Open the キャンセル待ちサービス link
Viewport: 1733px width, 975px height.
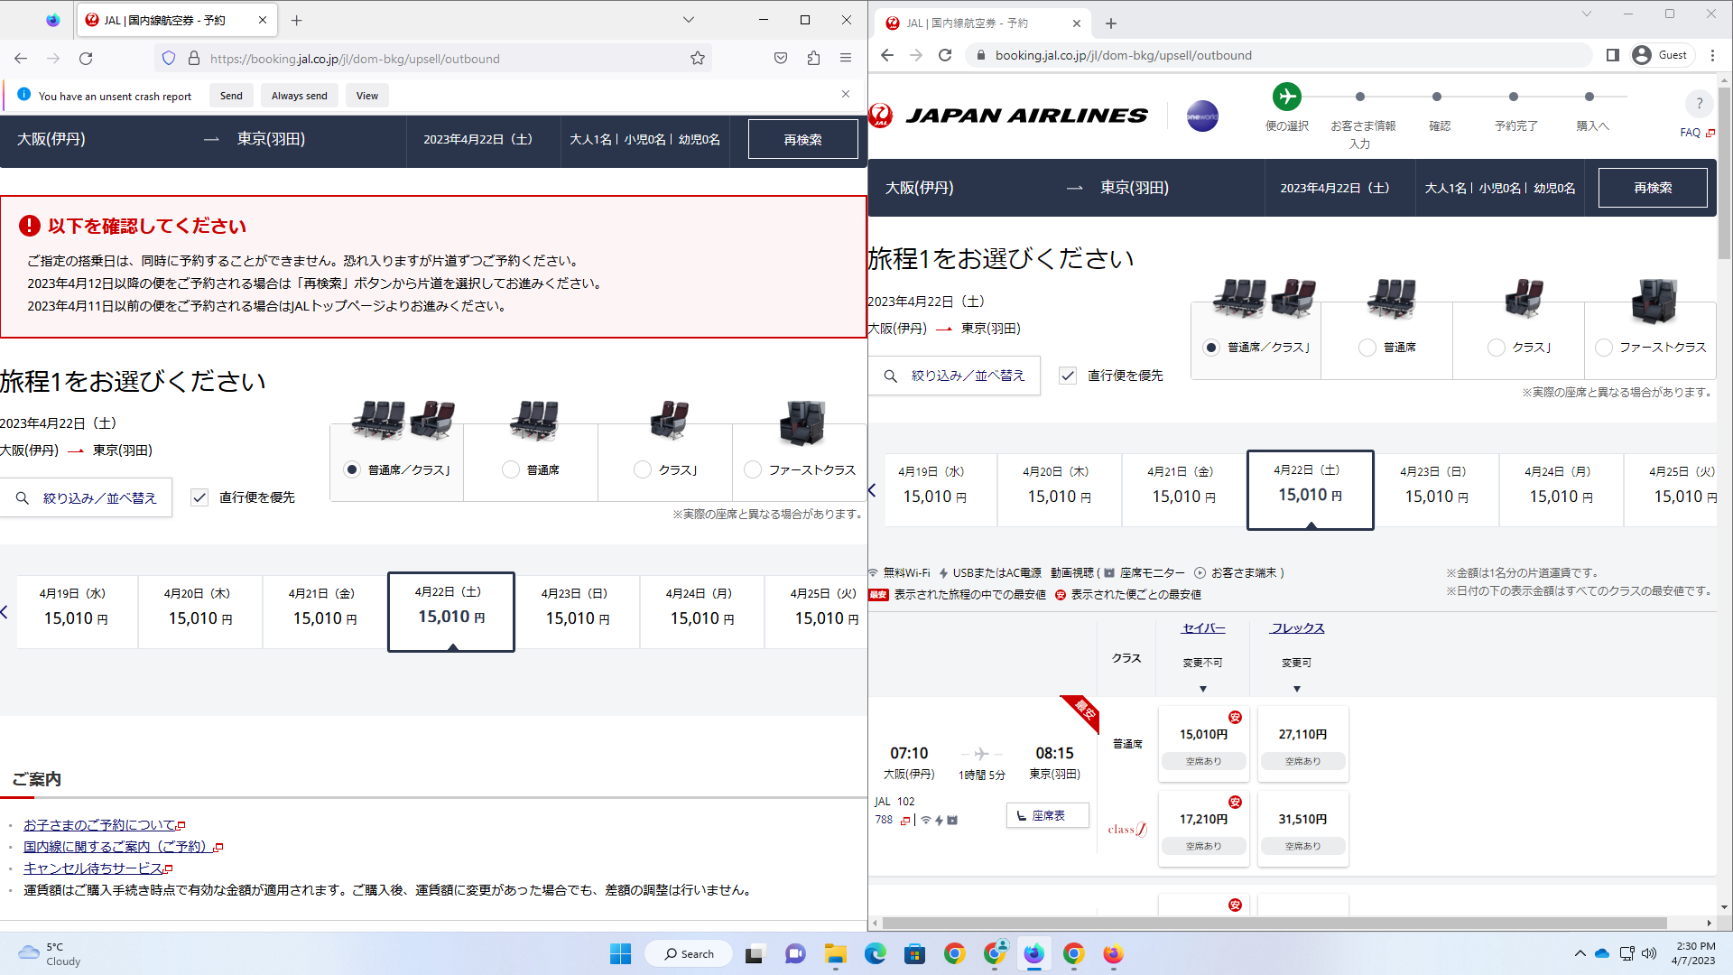[x=93, y=868]
